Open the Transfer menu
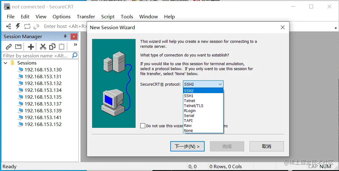The image size is (339, 171). [x=86, y=17]
